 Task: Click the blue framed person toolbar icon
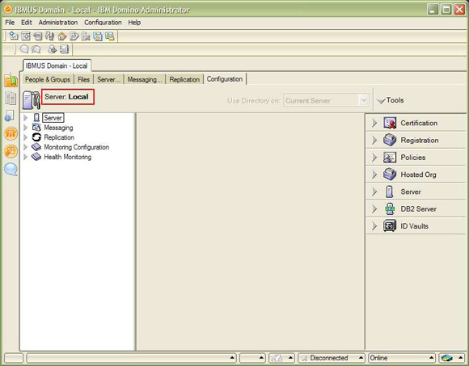click(98, 36)
